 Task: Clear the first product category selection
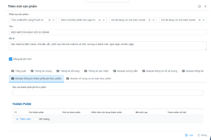click(49, 20)
